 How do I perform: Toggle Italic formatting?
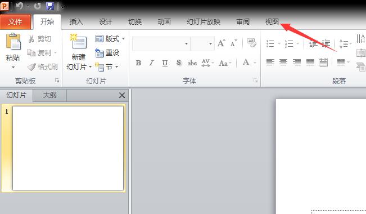pyautogui.click(x=152, y=63)
